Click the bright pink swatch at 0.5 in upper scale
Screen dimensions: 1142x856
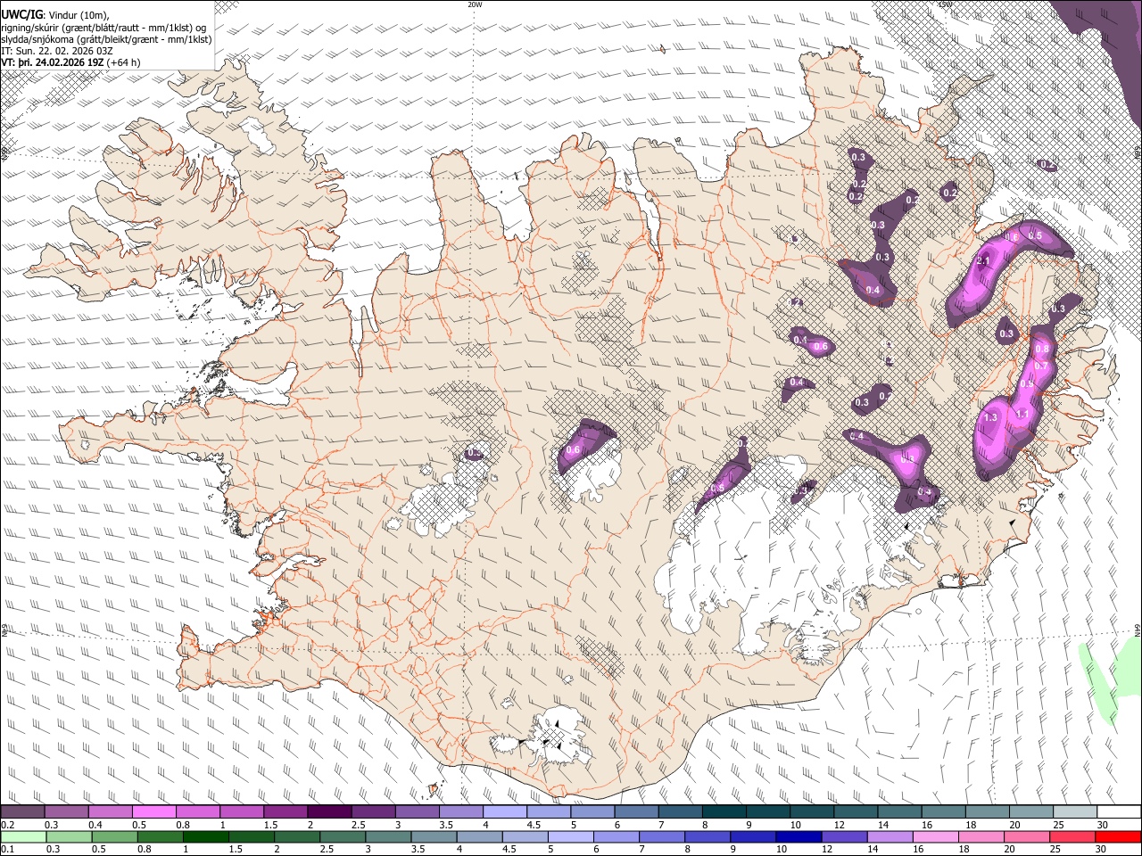[153, 812]
